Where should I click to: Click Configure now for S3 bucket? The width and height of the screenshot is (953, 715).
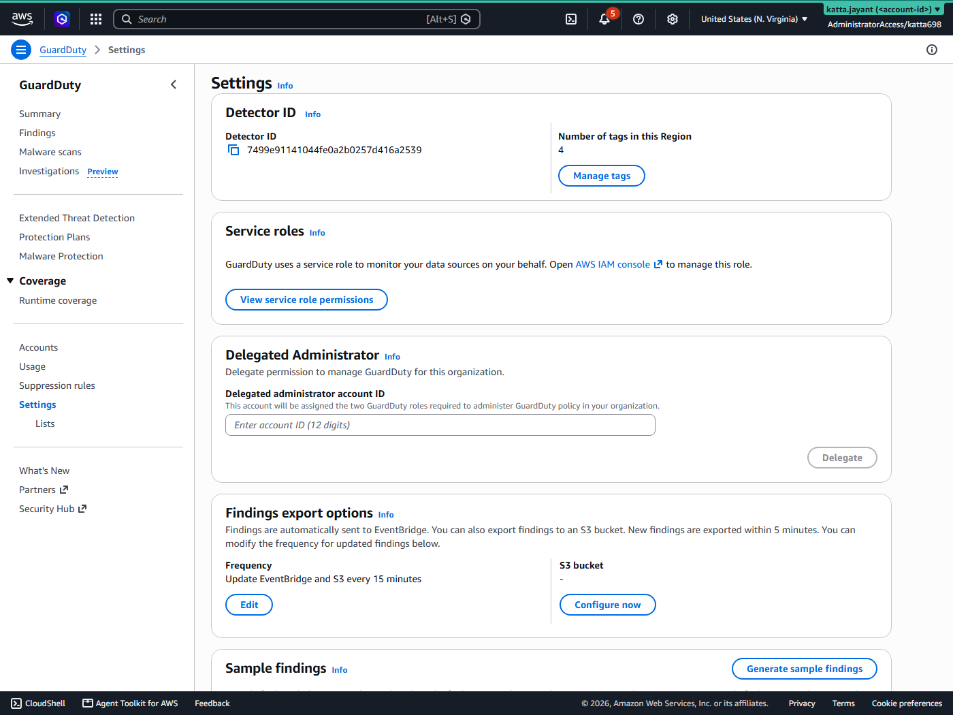[608, 605]
